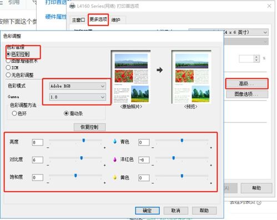Click the 洋红色 magenta slider handle
Viewport: 277px width, 220px height.
[x=174, y=158]
